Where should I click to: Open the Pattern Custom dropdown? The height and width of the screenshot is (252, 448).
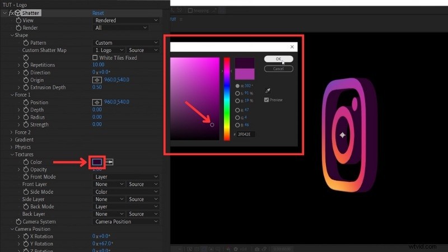coord(125,43)
